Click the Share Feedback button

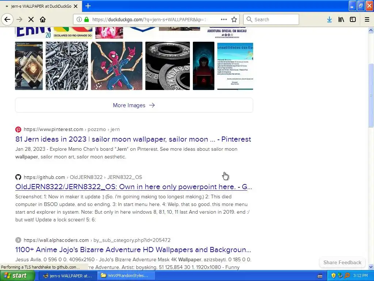[342, 262]
